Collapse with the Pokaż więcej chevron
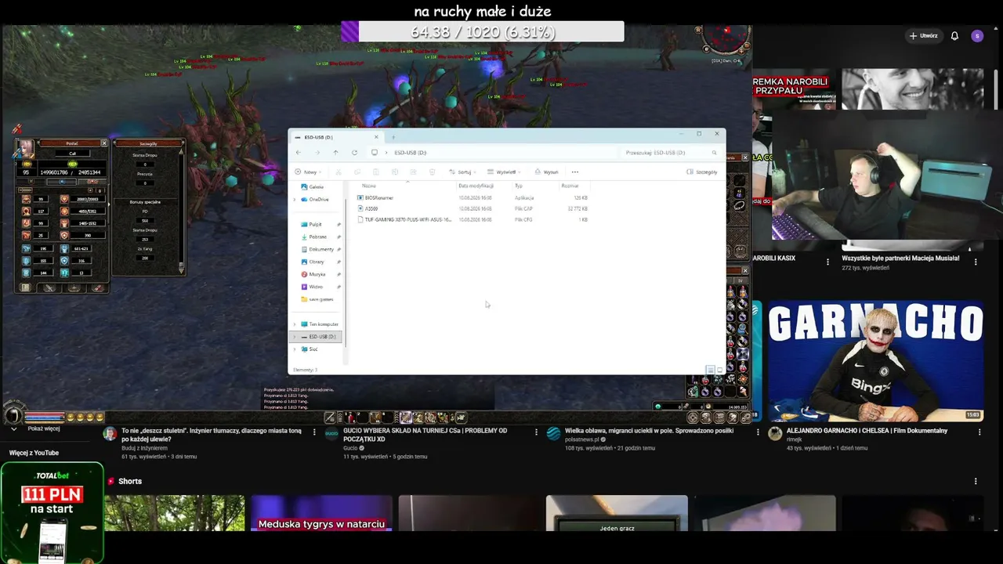Image resolution: width=1003 pixels, height=564 pixels. coord(13,429)
